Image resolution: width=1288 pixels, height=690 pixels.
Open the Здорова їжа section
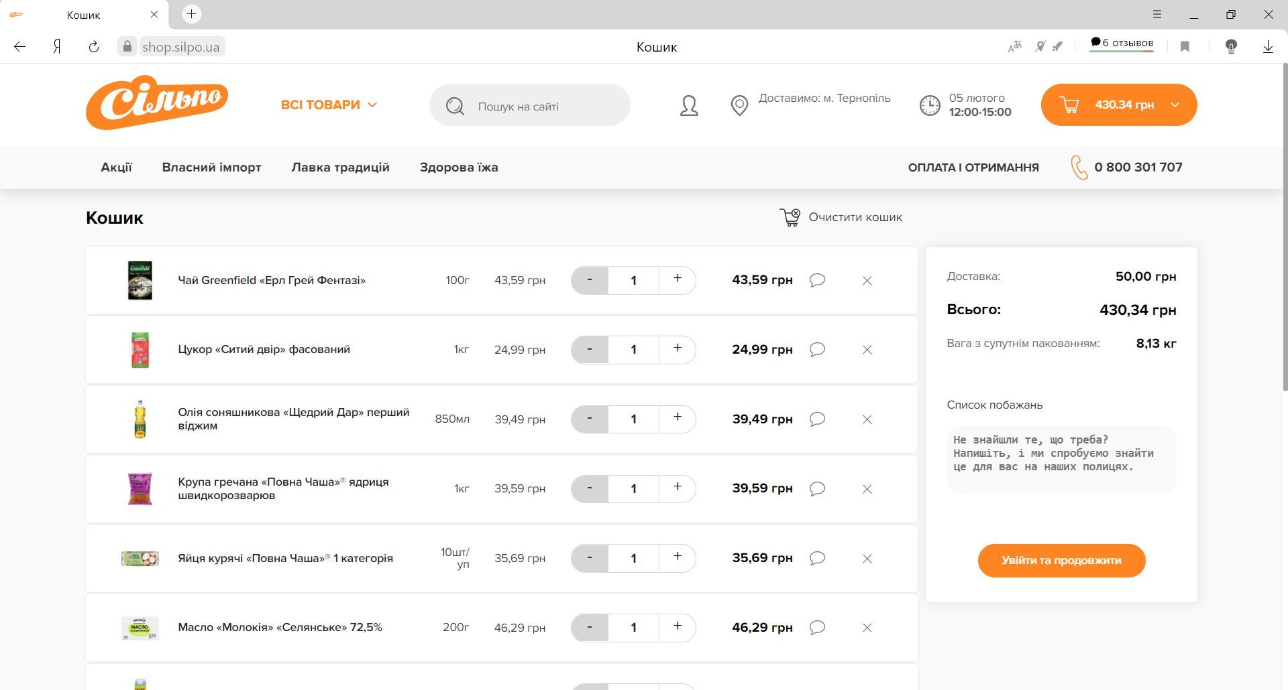point(459,167)
